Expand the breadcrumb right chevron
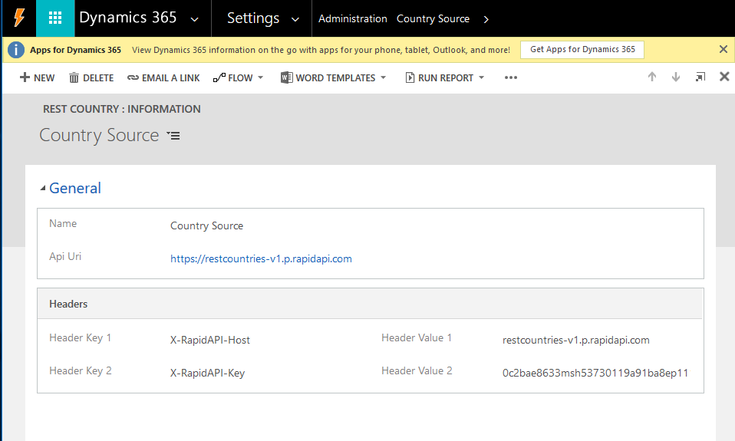This screenshot has width=735, height=441. (486, 19)
